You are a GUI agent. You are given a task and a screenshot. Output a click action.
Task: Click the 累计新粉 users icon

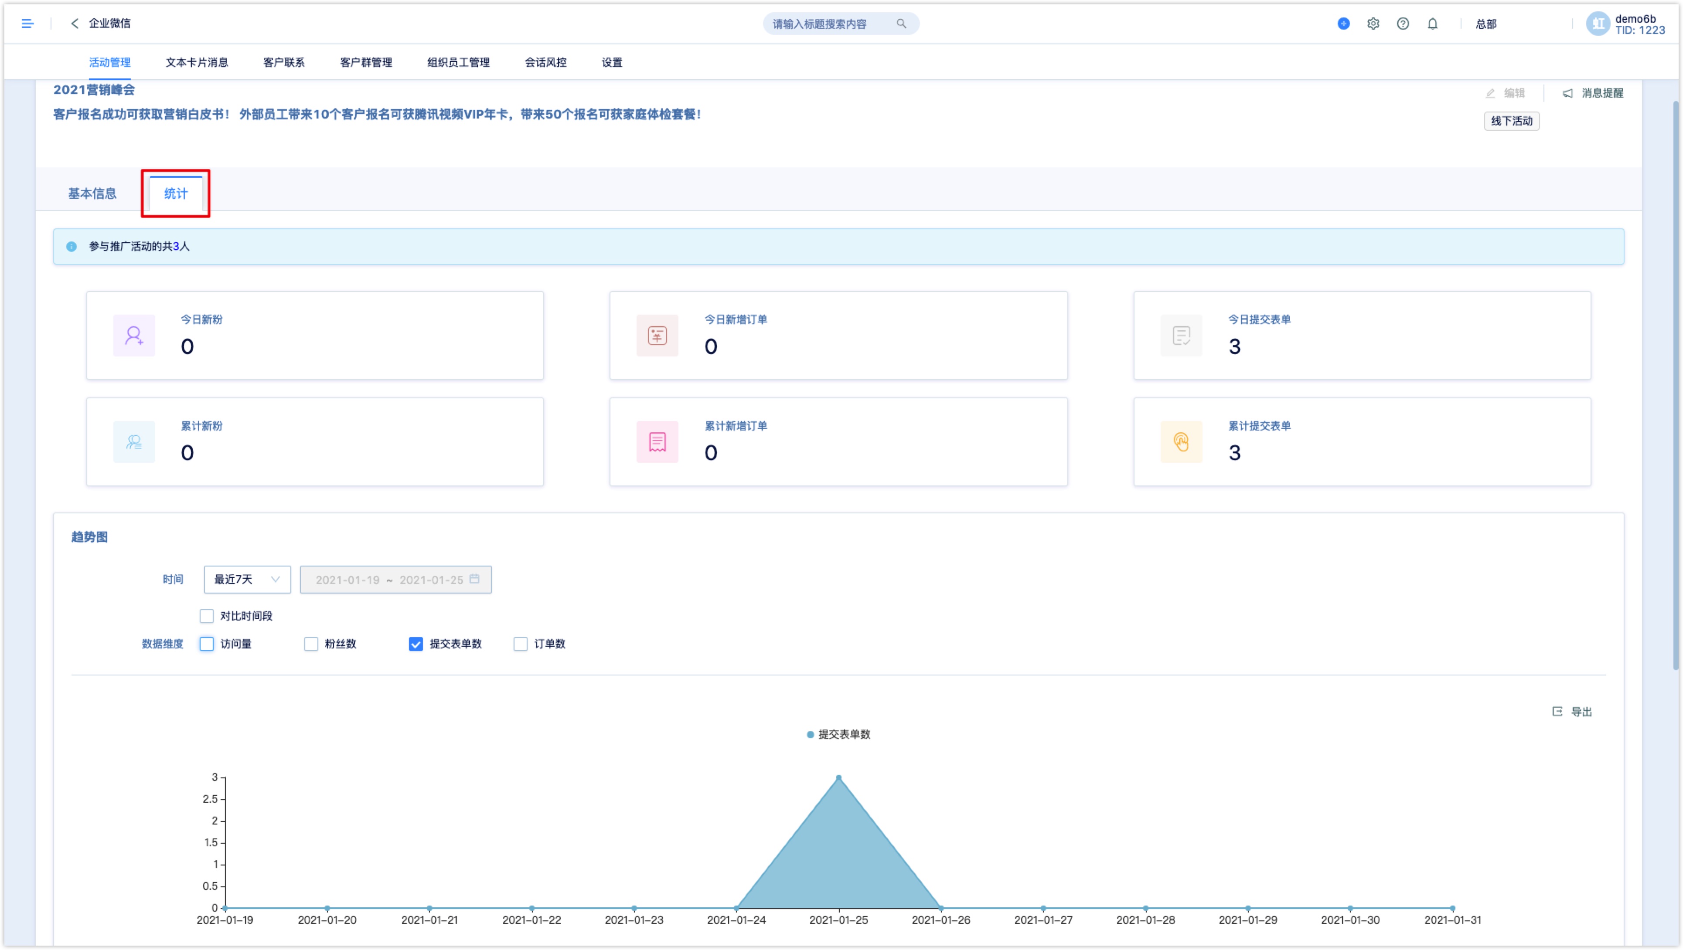click(134, 442)
